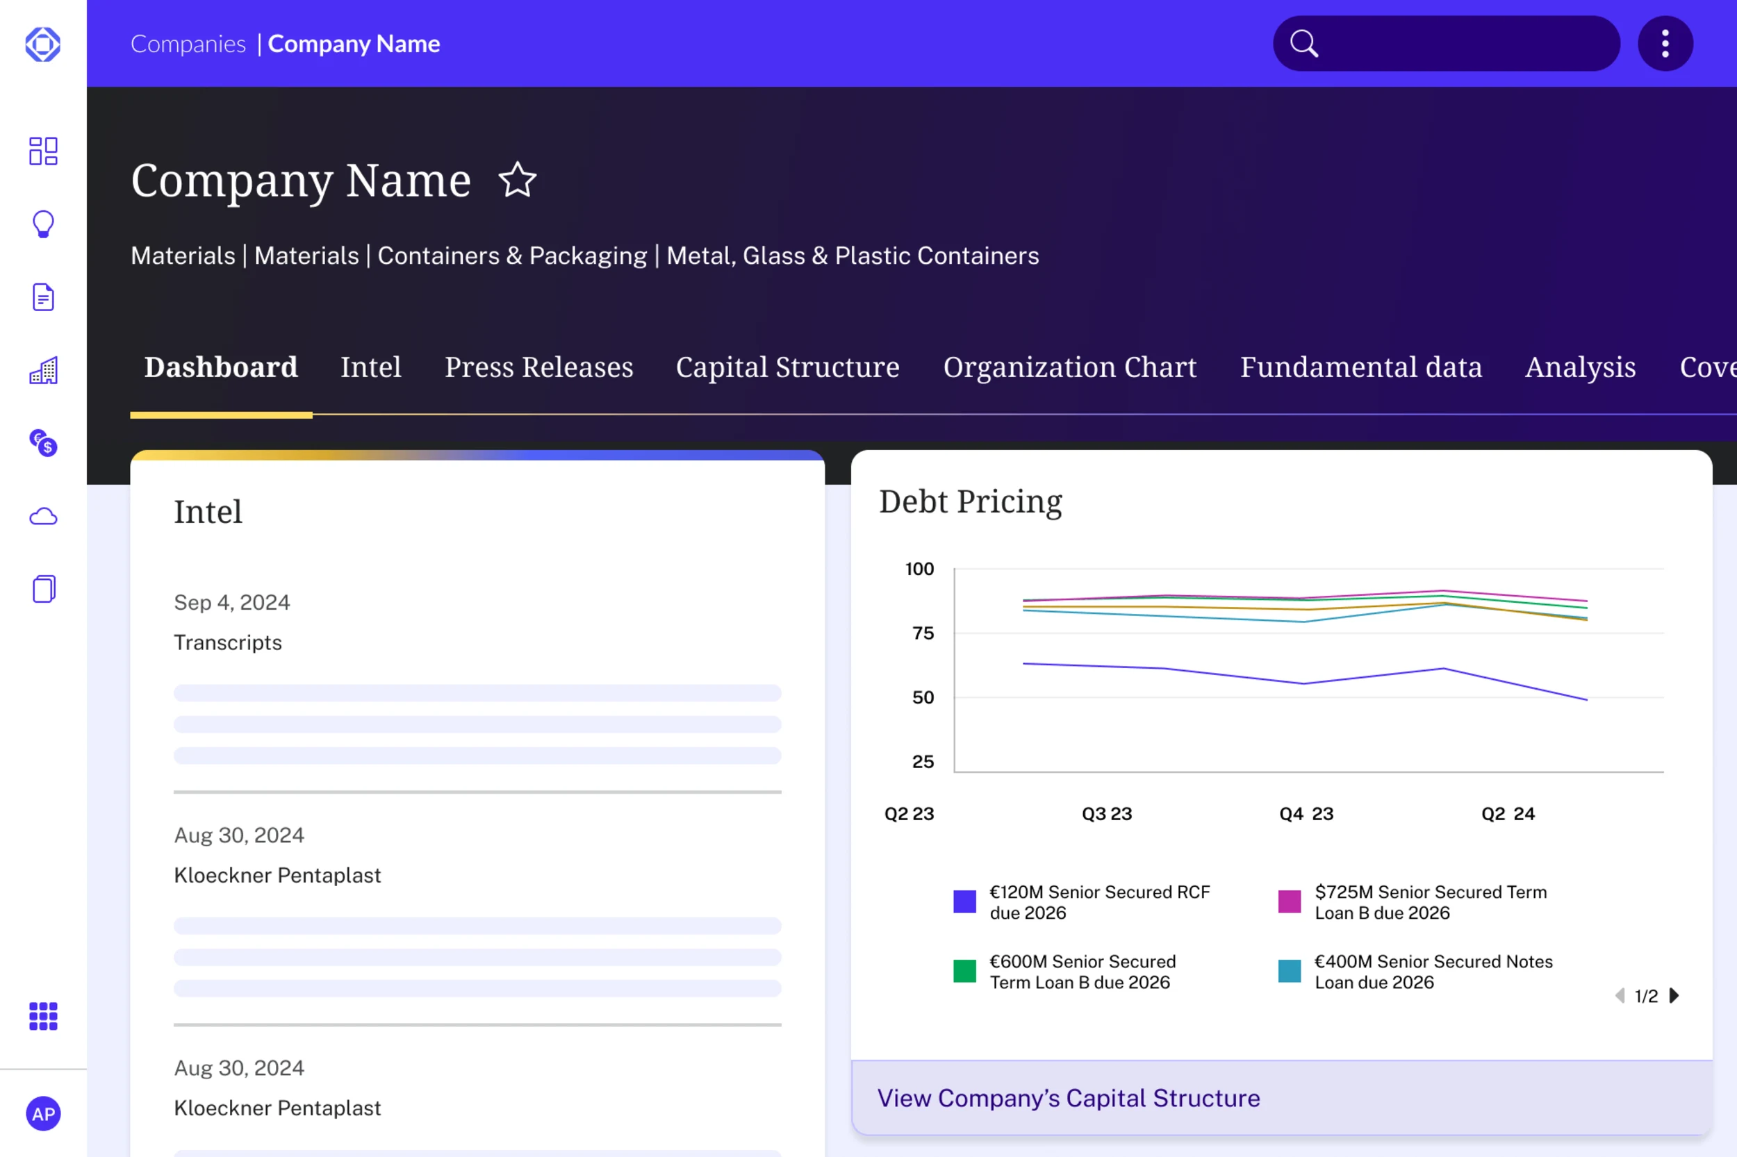Image resolution: width=1737 pixels, height=1157 pixels.
Task: Select the lightbulb ideas icon
Action: point(43,224)
